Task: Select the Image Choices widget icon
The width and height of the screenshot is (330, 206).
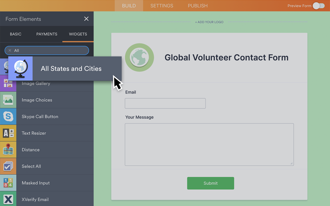Action: click(x=8, y=100)
